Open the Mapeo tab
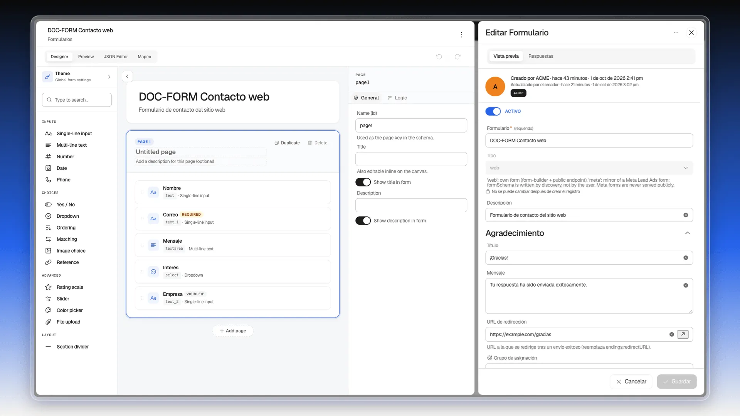Image resolution: width=740 pixels, height=416 pixels. point(144,57)
